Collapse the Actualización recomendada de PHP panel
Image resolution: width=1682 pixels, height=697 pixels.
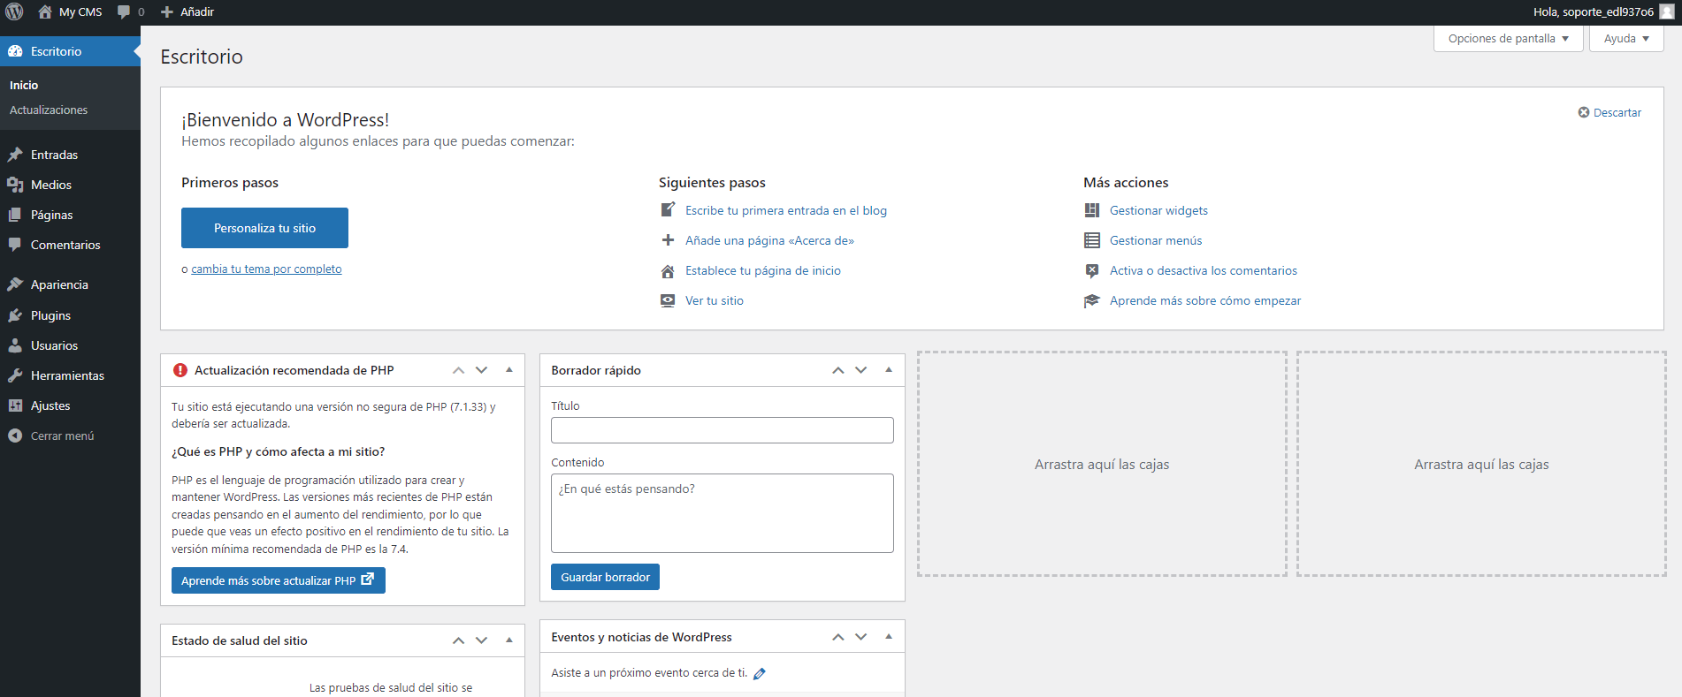coord(509,370)
